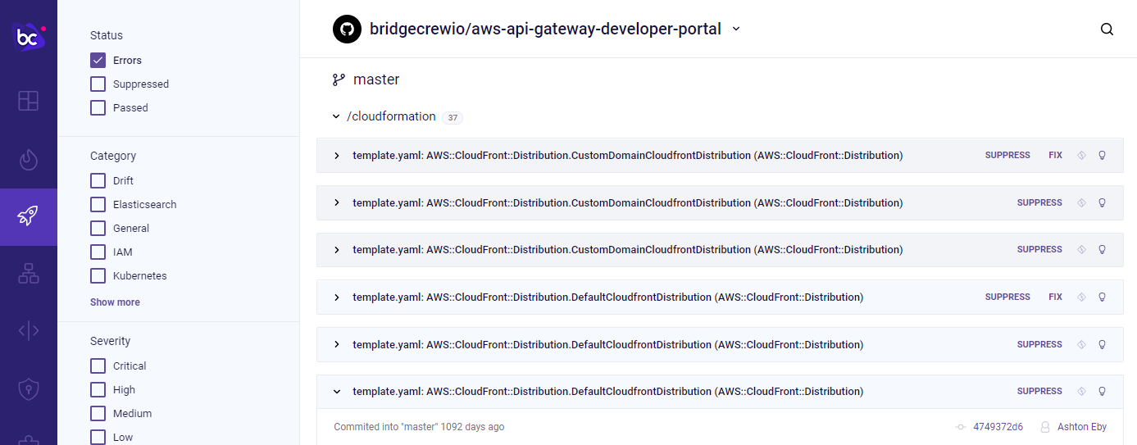Enable the Kubernetes category filter
This screenshot has height=445, width=1137.
(98, 275)
